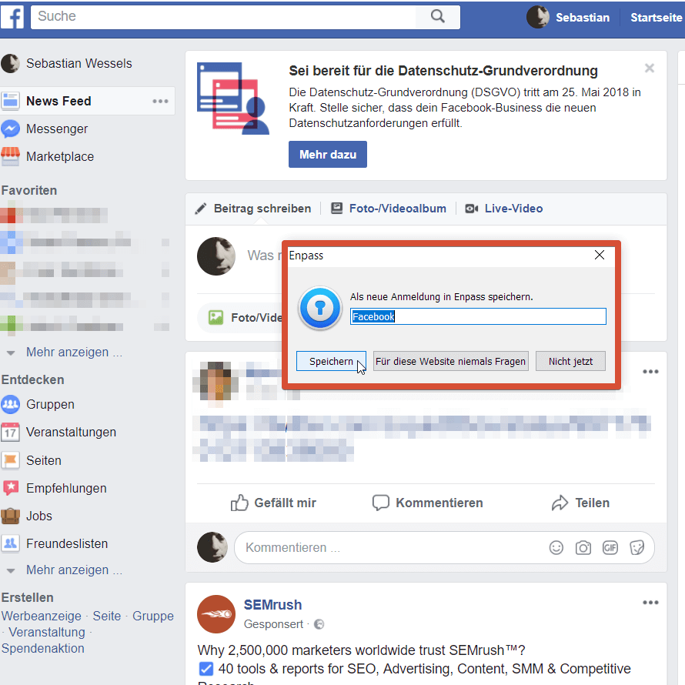Click the Speichern button in Enpass
This screenshot has height=685, width=685.
[x=331, y=361]
